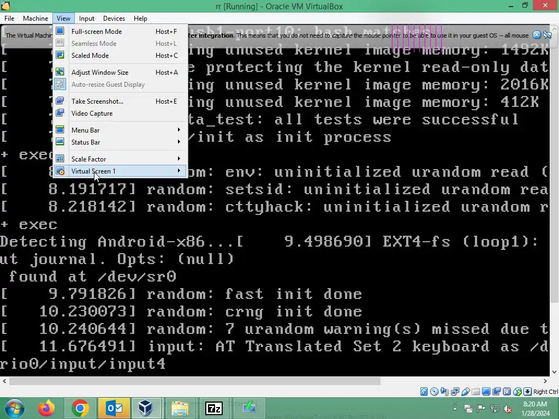Open the Help menu
559x419 pixels.
pos(140,19)
